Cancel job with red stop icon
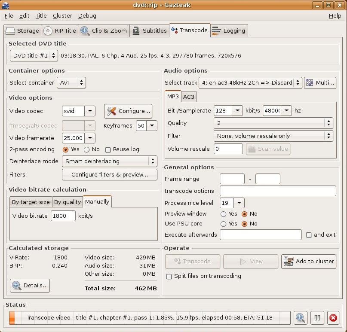The height and width of the screenshot is (332, 347). point(333,318)
